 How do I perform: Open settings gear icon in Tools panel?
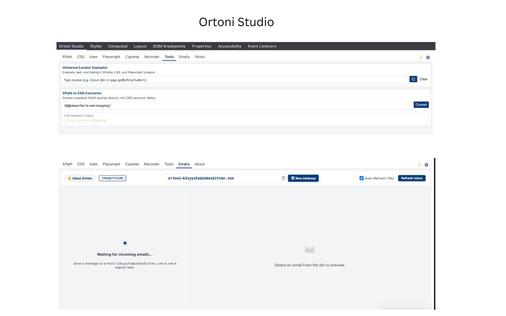coord(428,57)
